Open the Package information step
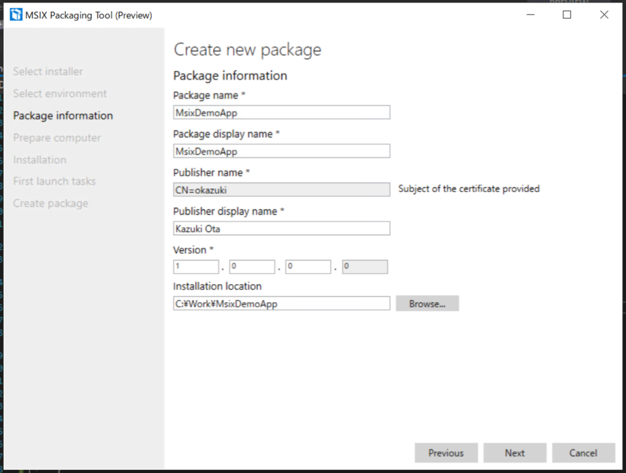This screenshot has height=473, width=626. [x=63, y=116]
